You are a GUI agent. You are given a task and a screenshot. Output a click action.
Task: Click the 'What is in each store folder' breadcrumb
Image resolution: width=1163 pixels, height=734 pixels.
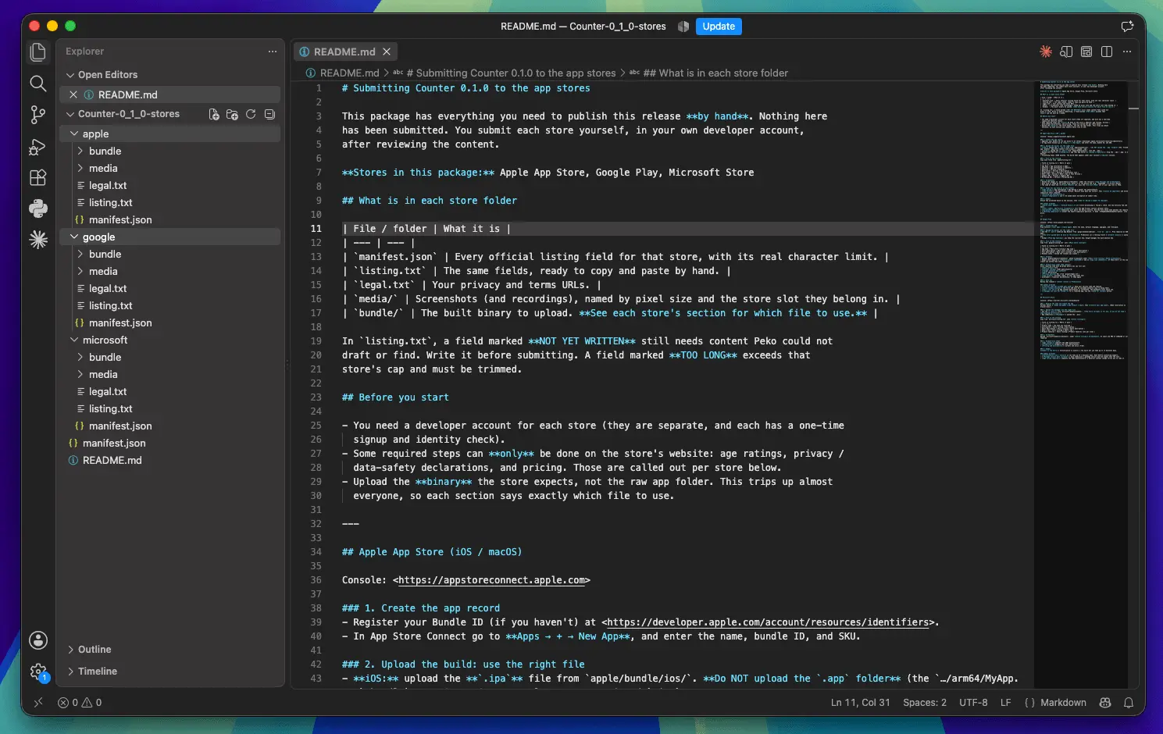715,73
